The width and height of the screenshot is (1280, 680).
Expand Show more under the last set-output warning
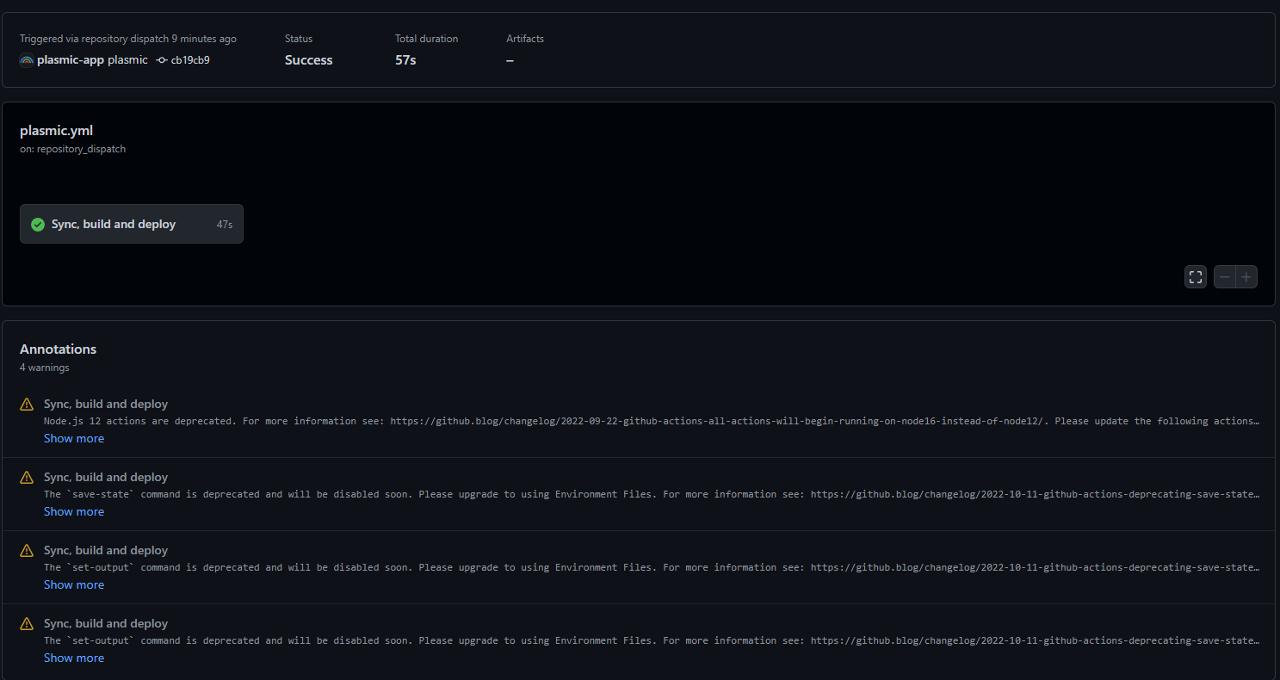[x=74, y=658]
